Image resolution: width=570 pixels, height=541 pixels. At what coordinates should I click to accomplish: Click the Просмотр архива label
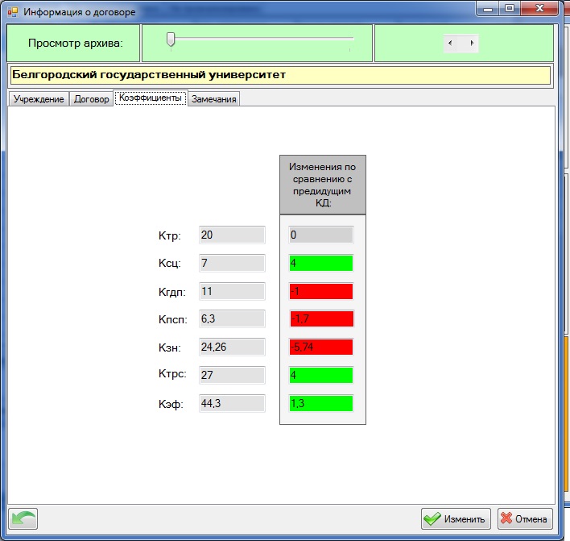tap(76, 44)
